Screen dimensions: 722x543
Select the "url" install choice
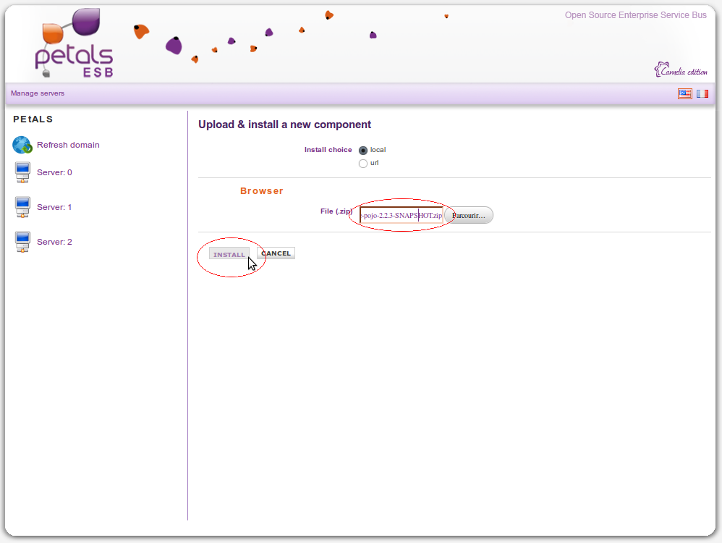coord(363,164)
